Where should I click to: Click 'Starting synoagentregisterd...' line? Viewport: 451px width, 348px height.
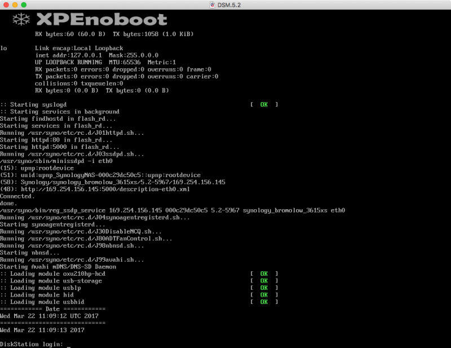[52, 224]
